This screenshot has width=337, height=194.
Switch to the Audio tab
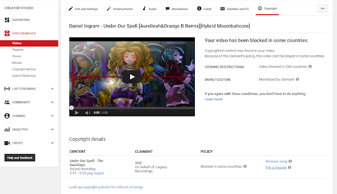[x=150, y=9]
